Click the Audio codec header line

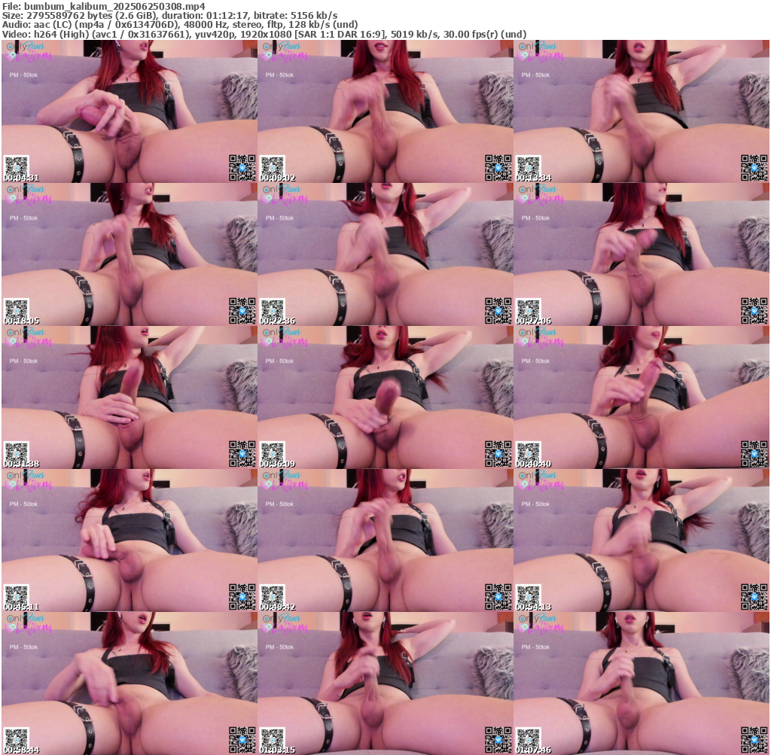click(x=179, y=24)
